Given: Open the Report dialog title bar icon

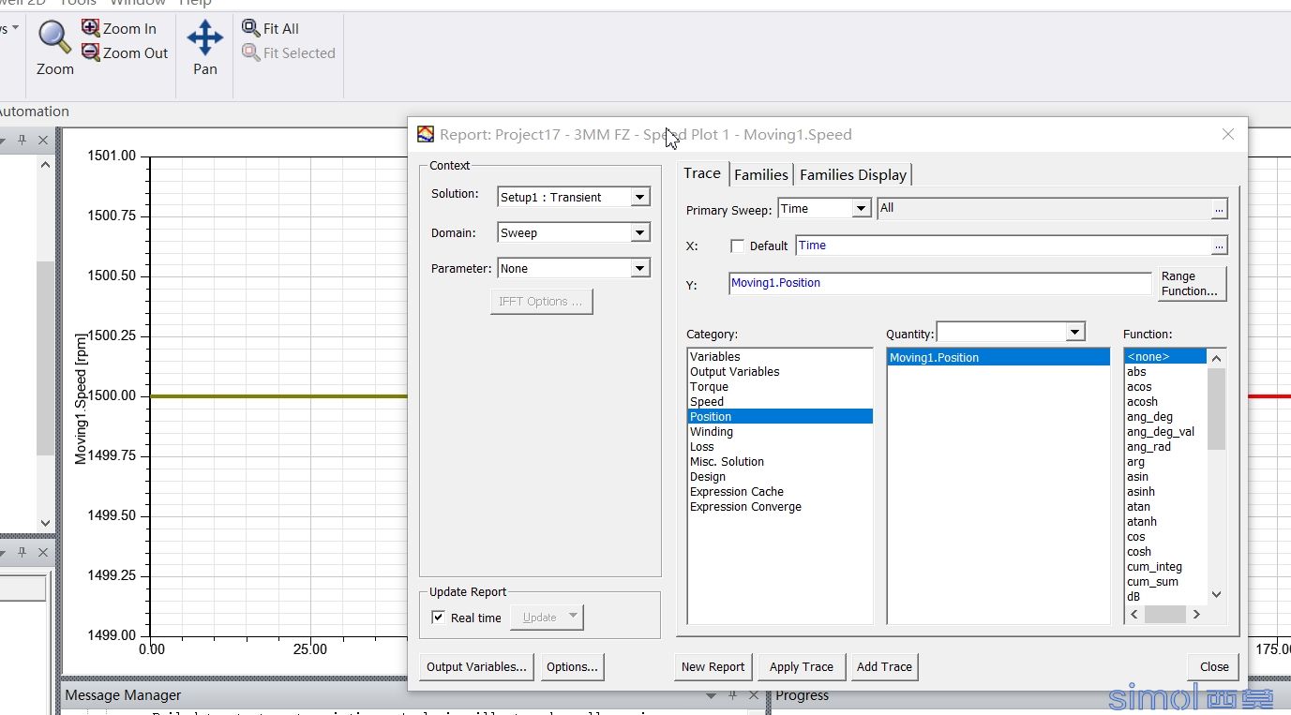Looking at the screenshot, I should (426, 134).
